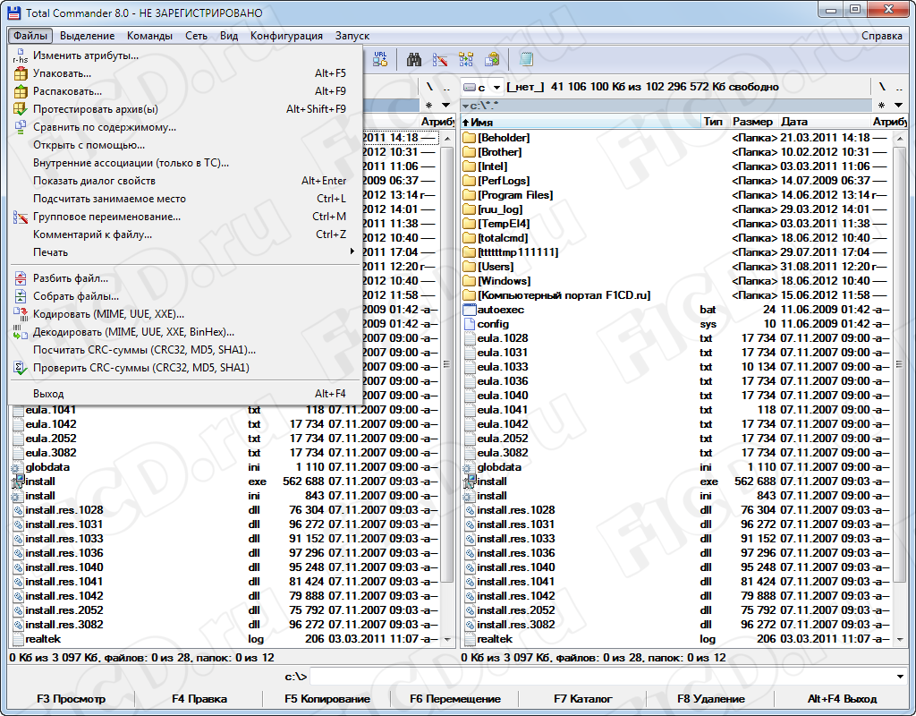Open file search with the binoculars icon

click(414, 59)
